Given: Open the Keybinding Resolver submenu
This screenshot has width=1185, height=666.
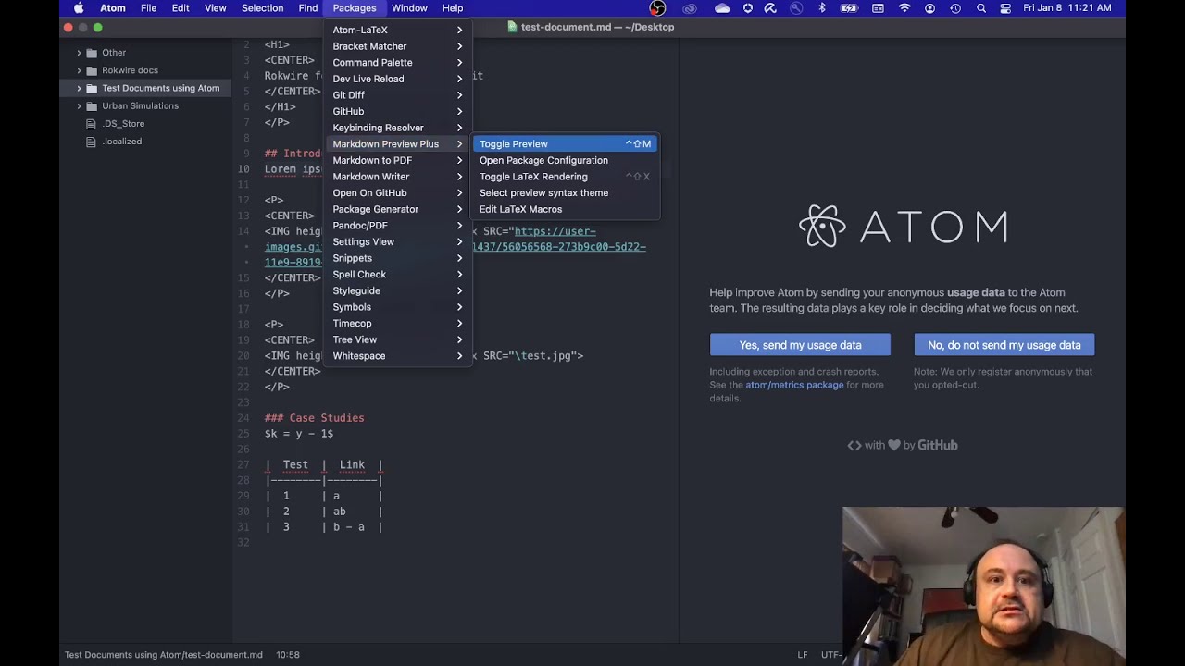Looking at the screenshot, I should [x=397, y=128].
